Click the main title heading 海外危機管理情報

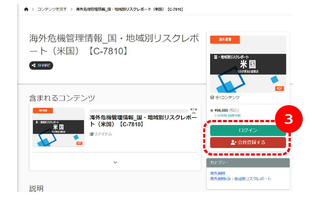(x=114, y=45)
